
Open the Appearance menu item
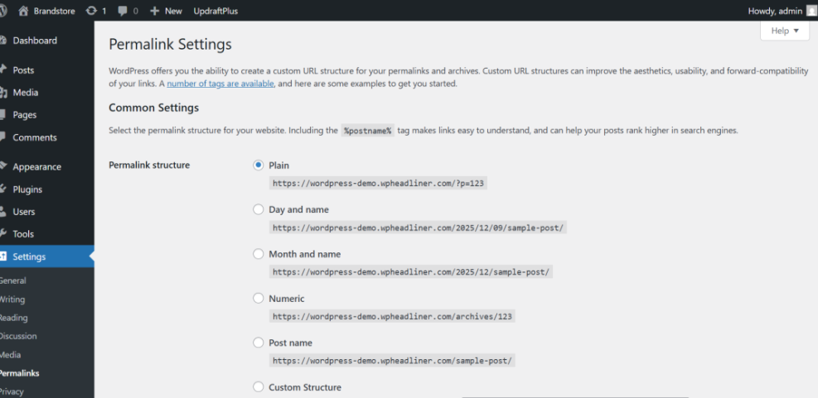(37, 167)
